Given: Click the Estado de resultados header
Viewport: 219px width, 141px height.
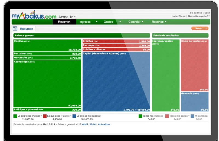Looking at the screenshot, I should [x=180, y=35].
